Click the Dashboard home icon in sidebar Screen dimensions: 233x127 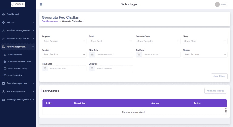click(x=3, y=14)
